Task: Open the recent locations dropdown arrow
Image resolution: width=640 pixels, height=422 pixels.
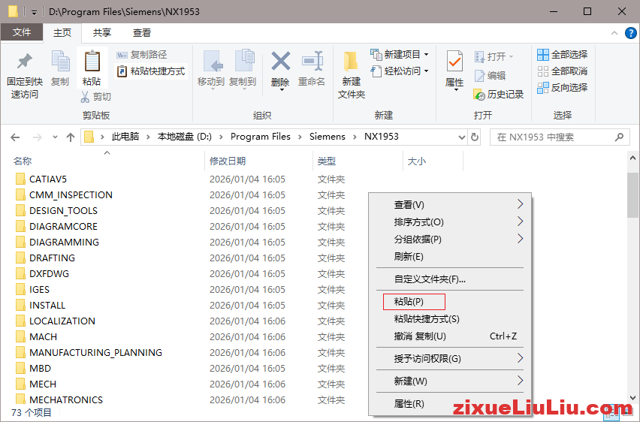Action: tap(55, 137)
